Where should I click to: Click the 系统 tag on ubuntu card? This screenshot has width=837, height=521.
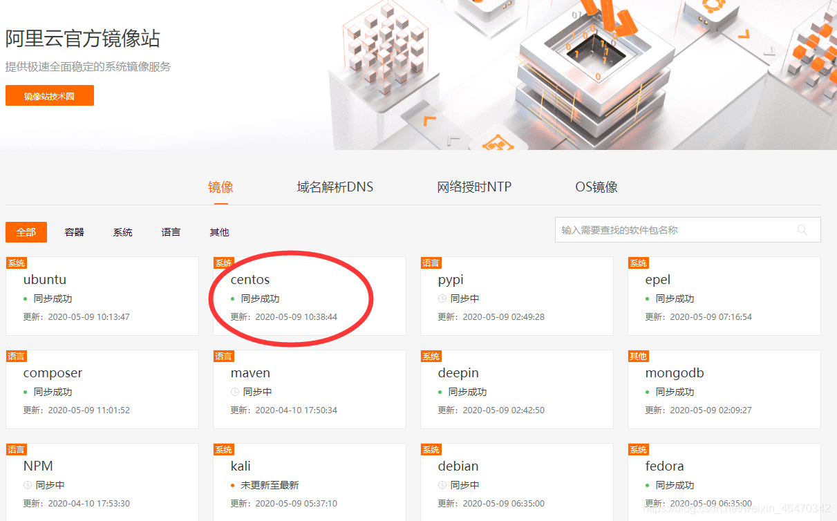[x=16, y=263]
